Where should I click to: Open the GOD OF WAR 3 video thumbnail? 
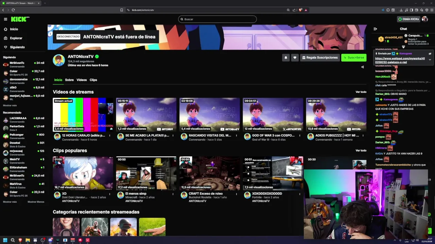[x=273, y=115]
